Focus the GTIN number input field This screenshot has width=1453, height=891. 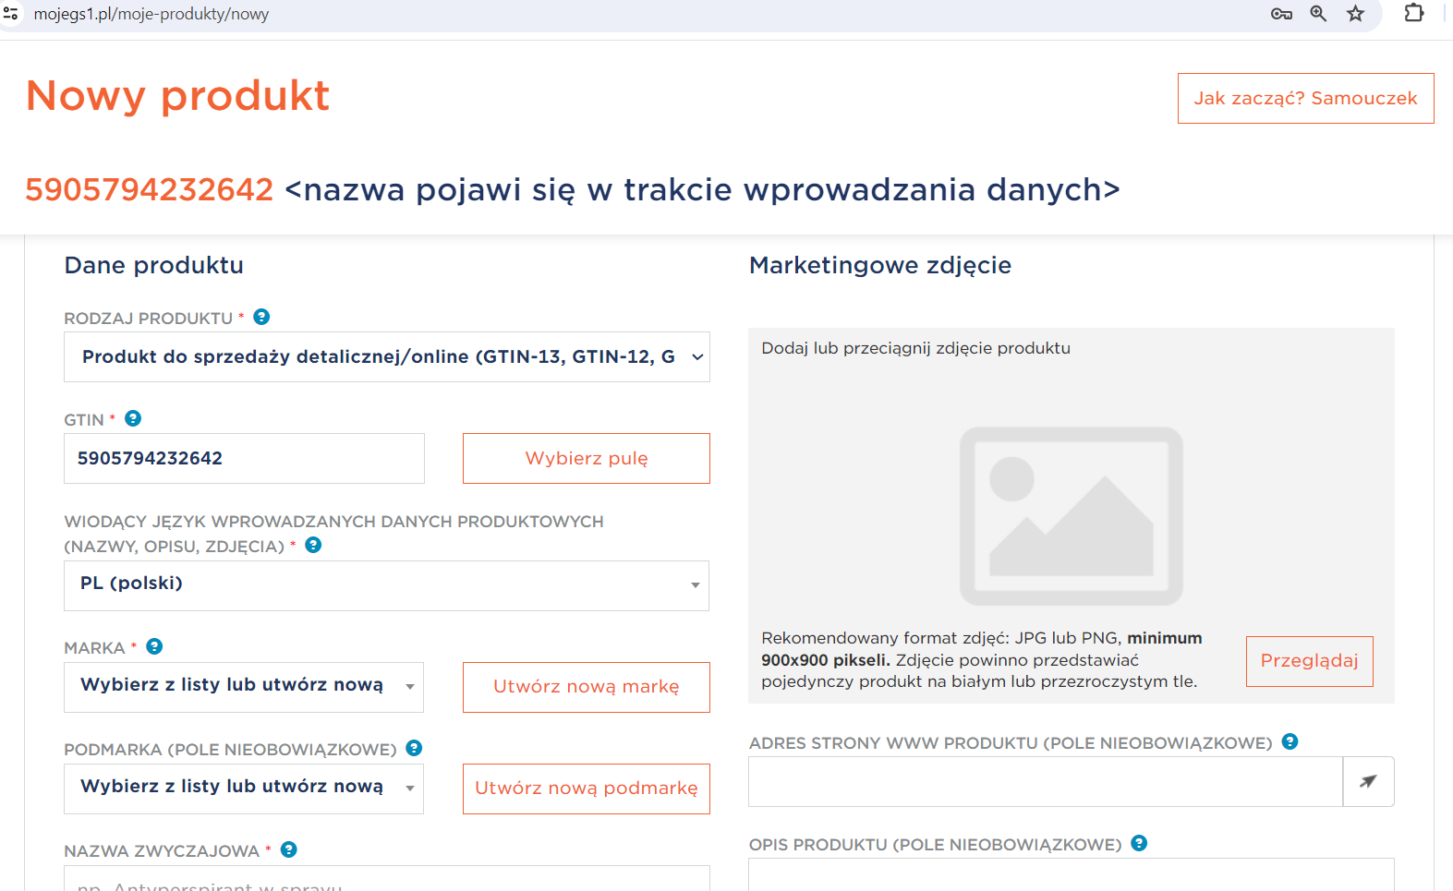coord(244,458)
